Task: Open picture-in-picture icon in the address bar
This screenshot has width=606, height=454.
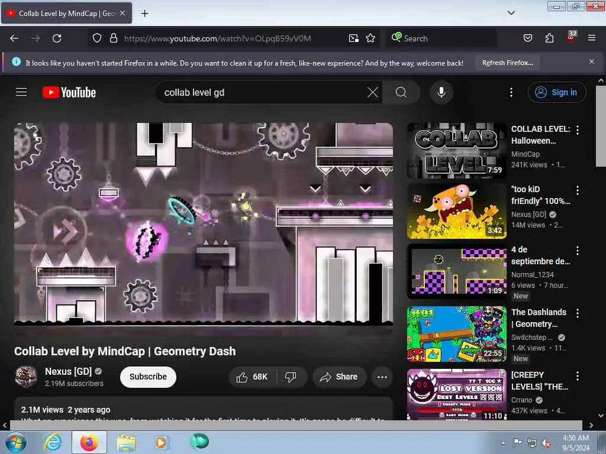Action: click(353, 38)
